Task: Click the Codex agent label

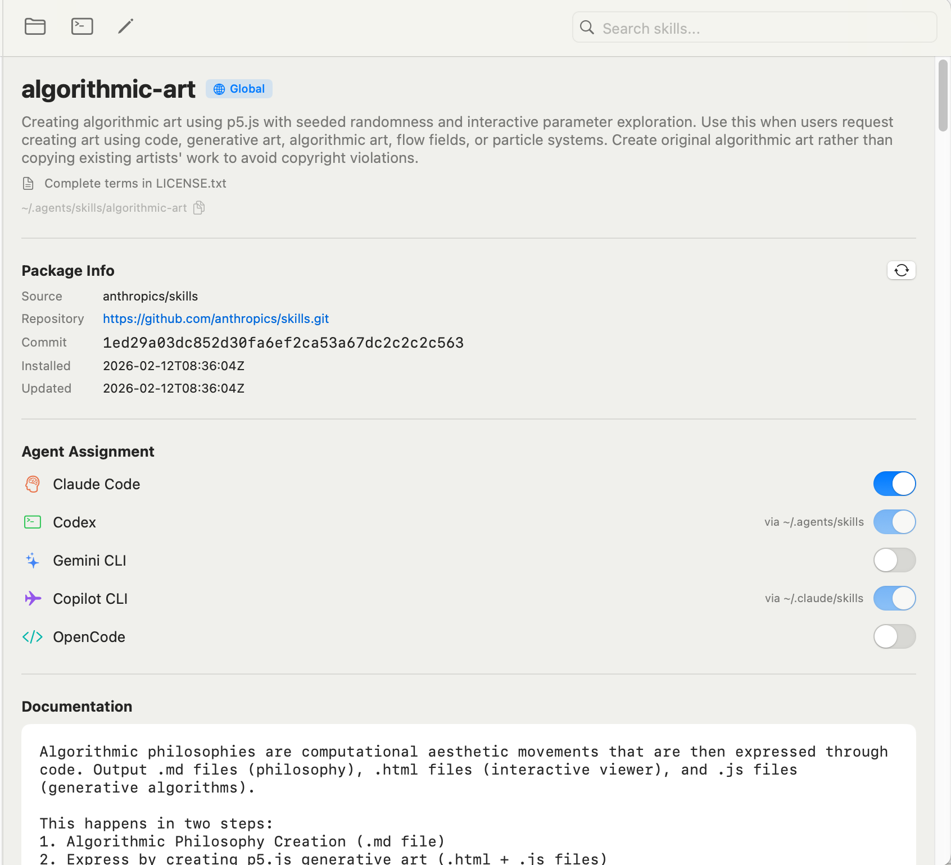Action: (x=75, y=522)
